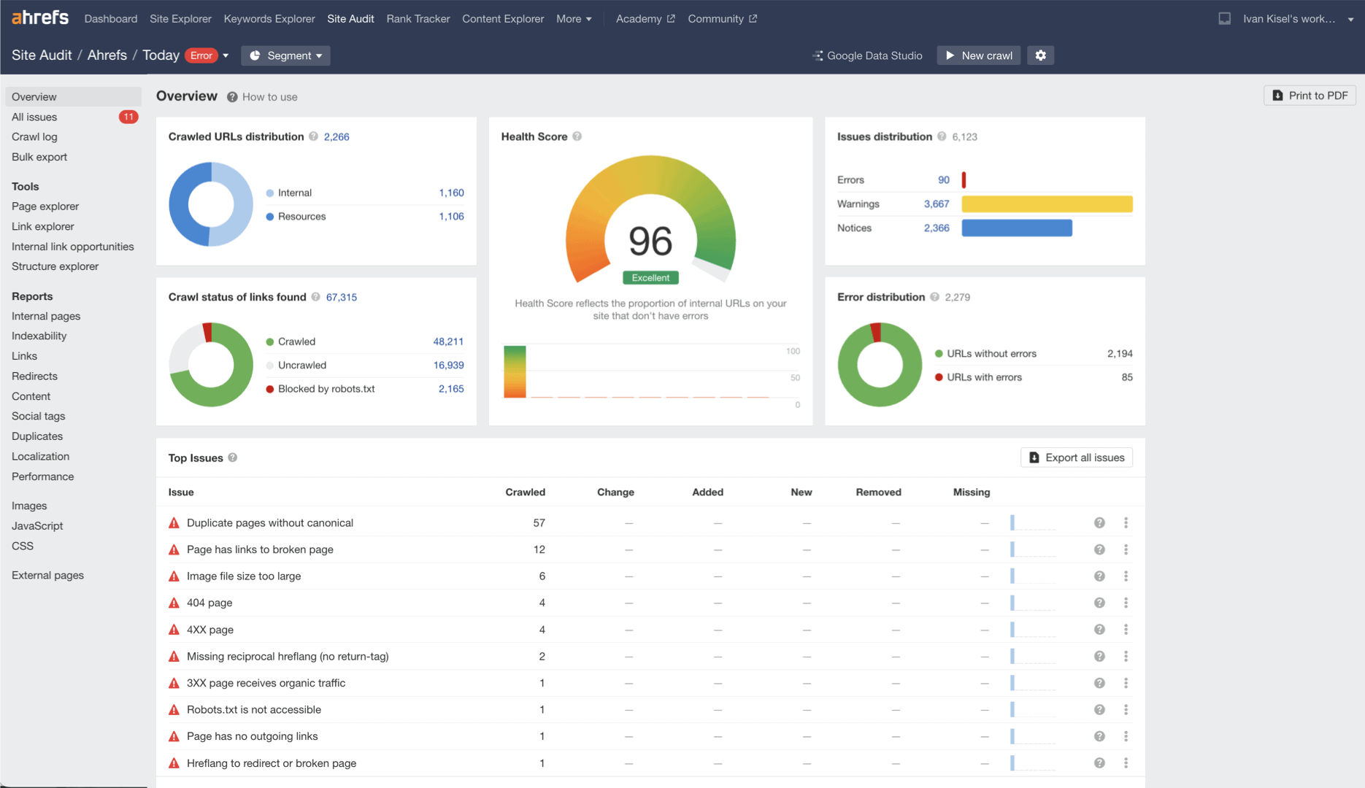This screenshot has height=788, width=1365.
Task: Click the Blocked by robots.txt count 2,165
Action: (450, 389)
